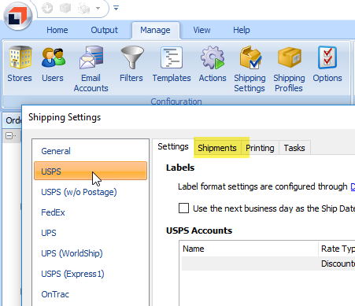355x306 pixels.
Task: Open the Actions gear icon
Action: pyautogui.click(x=213, y=64)
